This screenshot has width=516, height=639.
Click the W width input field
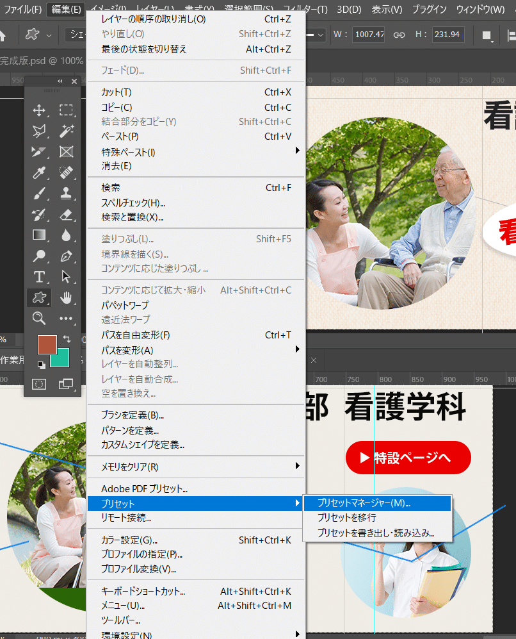[369, 35]
